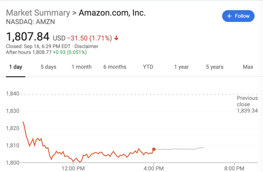Switch to the 5 days tab

[x=48, y=67]
